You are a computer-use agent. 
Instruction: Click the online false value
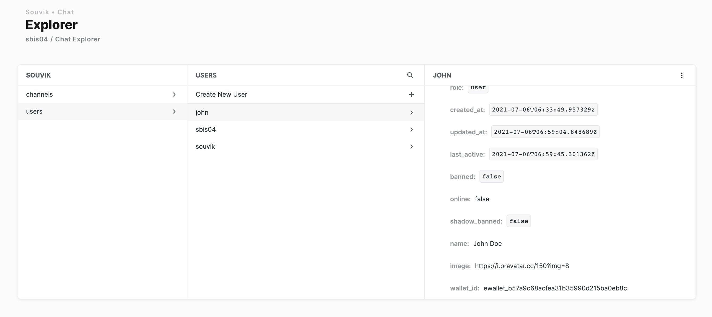coord(482,199)
